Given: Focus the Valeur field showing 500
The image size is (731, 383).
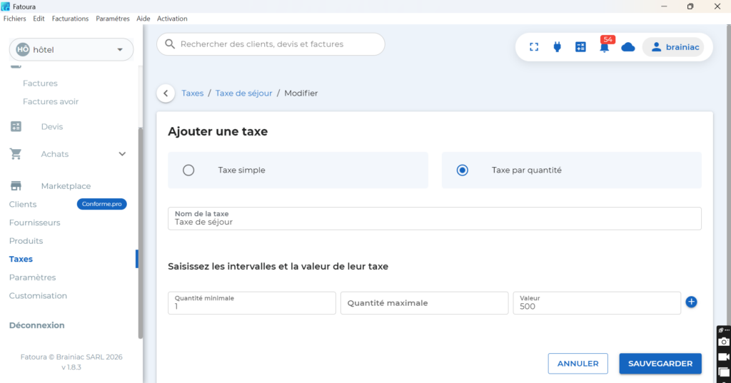Looking at the screenshot, I should click(x=597, y=303).
